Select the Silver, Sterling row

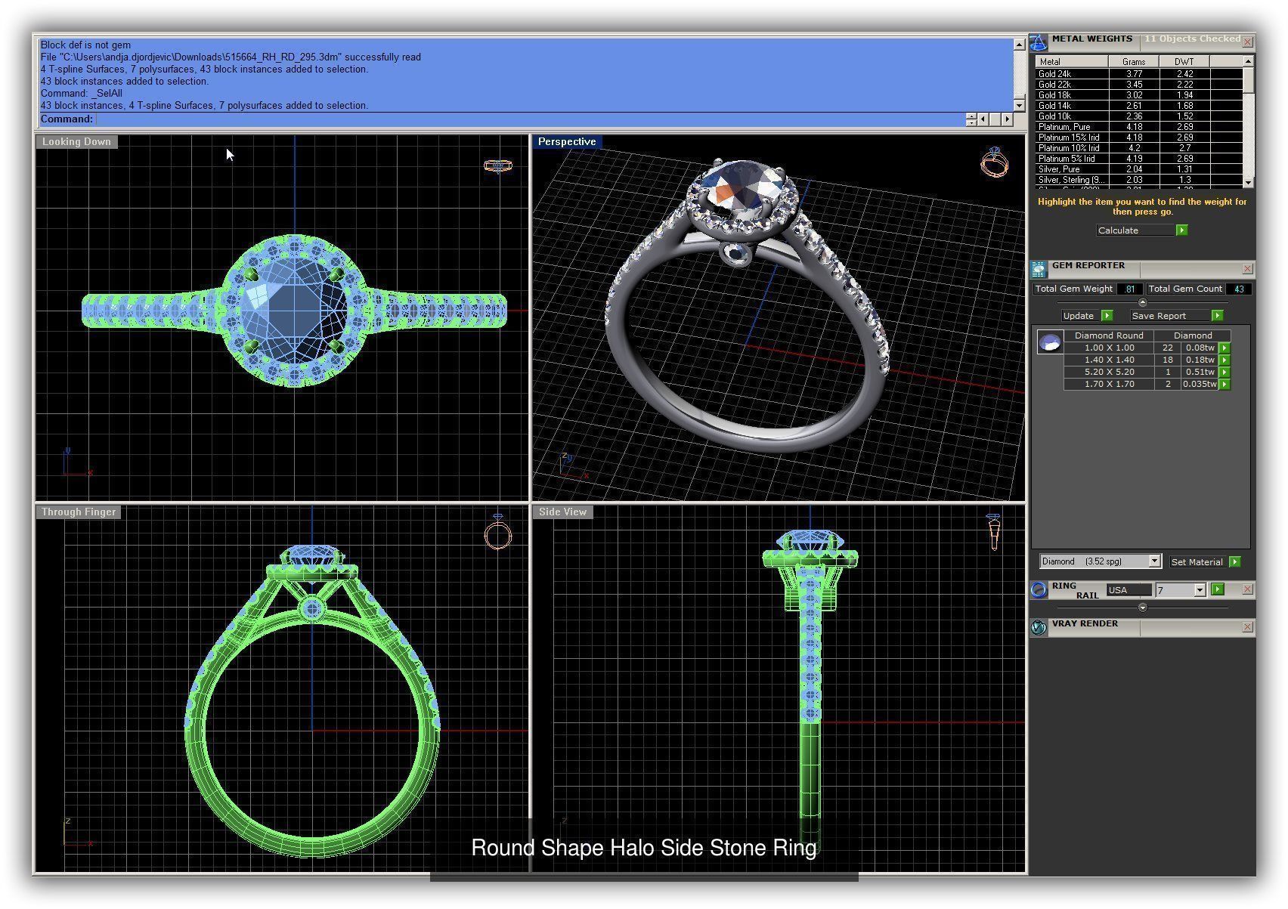1139,180
